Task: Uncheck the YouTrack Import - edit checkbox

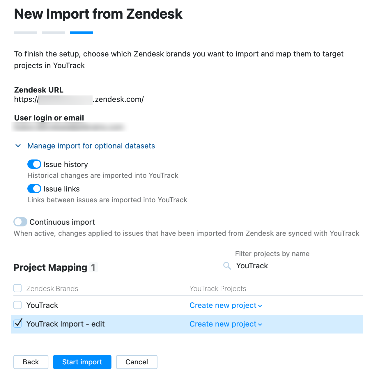Action: pyautogui.click(x=17, y=324)
